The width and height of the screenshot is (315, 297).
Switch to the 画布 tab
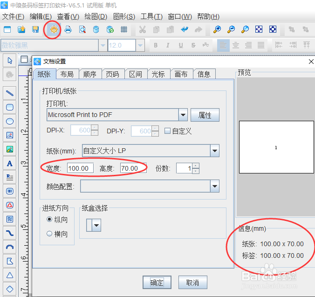pyautogui.click(x=181, y=74)
